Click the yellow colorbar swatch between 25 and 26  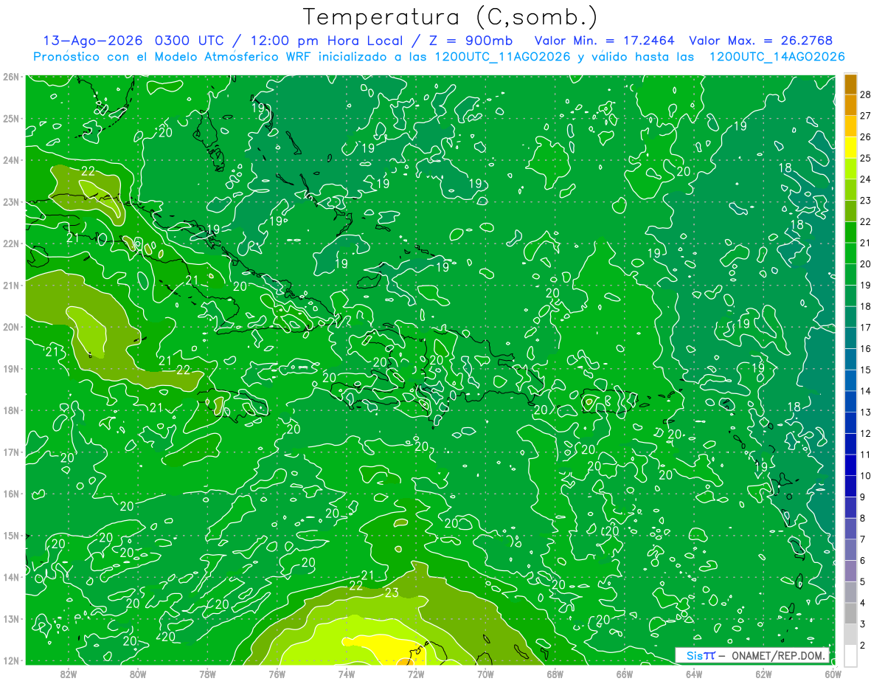coord(850,148)
